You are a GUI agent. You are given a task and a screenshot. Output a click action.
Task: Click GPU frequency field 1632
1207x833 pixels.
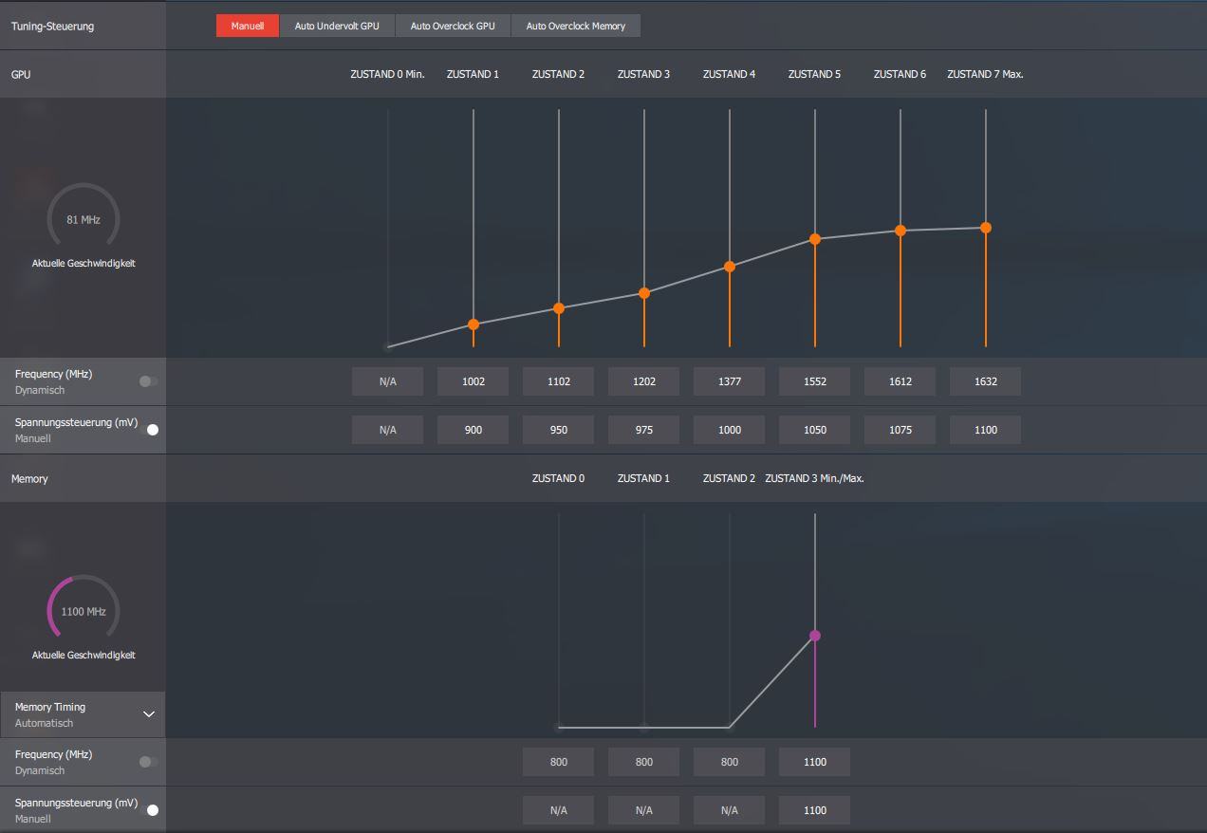click(986, 381)
